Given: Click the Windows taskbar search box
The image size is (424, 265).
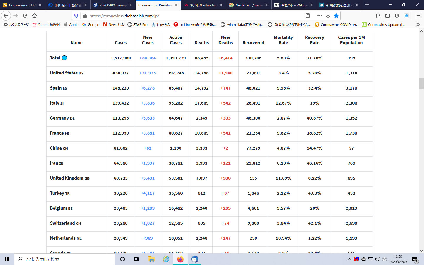Looking at the screenshot, I should point(65,259).
